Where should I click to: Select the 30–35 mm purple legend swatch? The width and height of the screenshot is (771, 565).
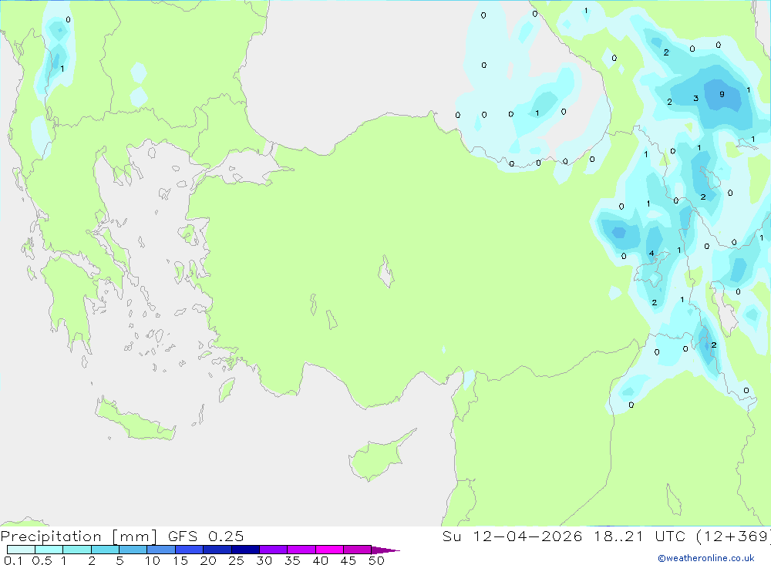[274, 550]
